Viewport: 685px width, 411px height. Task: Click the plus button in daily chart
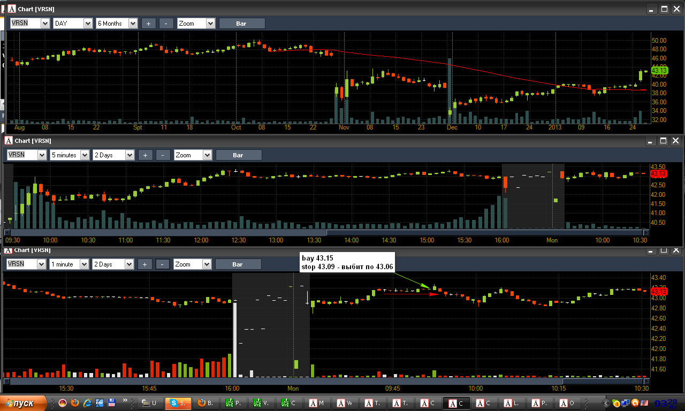[x=149, y=24]
